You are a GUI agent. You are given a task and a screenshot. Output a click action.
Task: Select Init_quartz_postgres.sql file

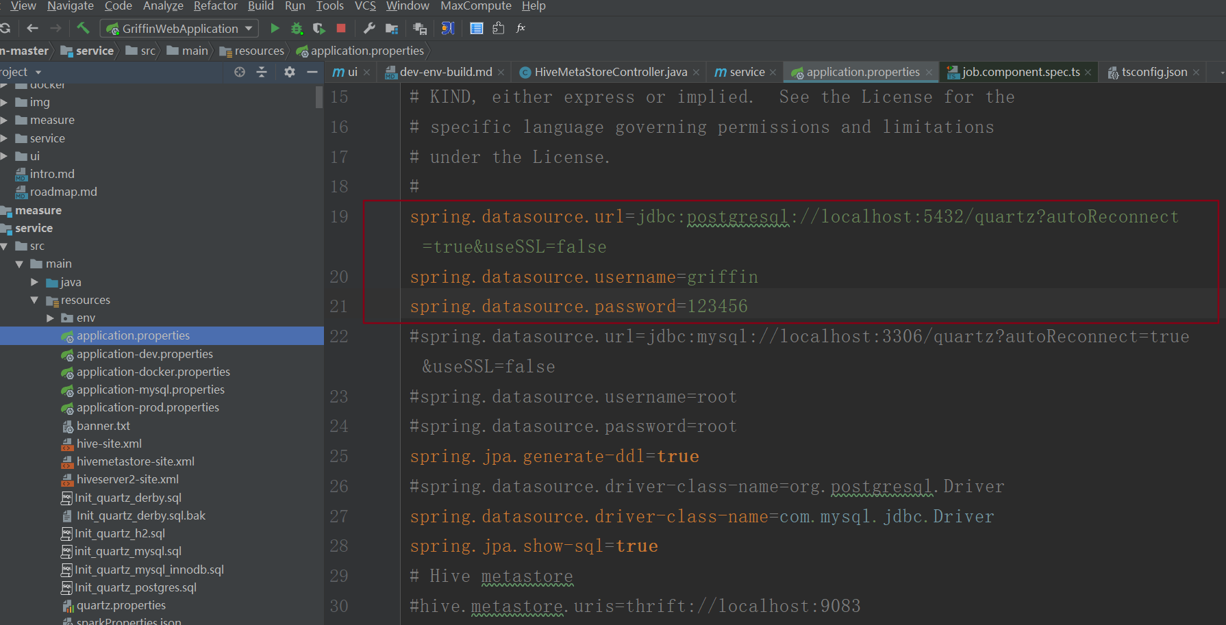(136, 587)
